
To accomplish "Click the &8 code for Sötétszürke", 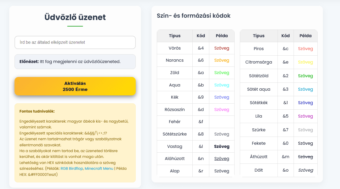I will [x=201, y=134].
